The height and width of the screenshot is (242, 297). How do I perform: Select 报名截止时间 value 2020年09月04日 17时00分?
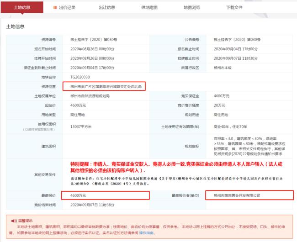click(x=236, y=49)
